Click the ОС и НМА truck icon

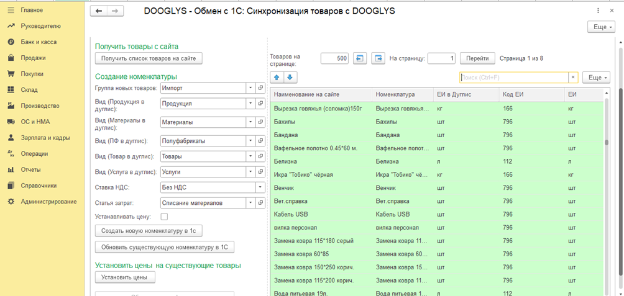click(11, 122)
